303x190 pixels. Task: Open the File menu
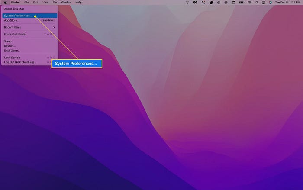(x=26, y=3)
